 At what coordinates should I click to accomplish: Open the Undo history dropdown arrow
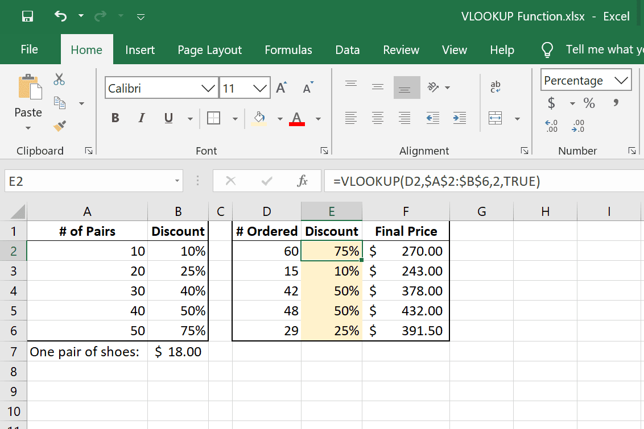81,16
